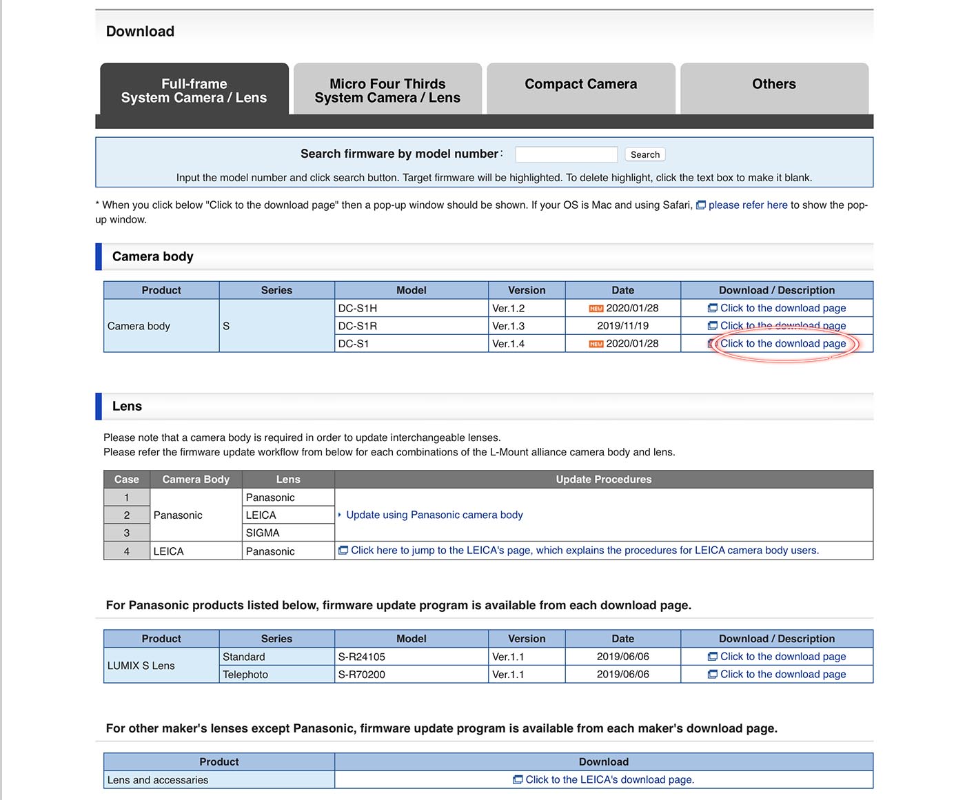Select the S-R24105 model cell
The height and width of the screenshot is (800, 965).
[412, 657]
